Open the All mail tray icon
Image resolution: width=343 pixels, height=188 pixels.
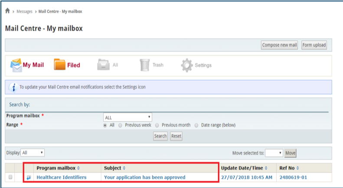click(x=104, y=65)
